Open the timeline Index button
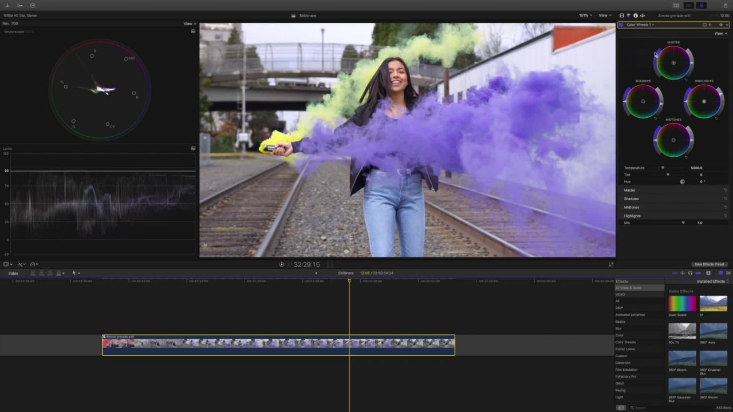The image size is (733, 412). (x=13, y=273)
